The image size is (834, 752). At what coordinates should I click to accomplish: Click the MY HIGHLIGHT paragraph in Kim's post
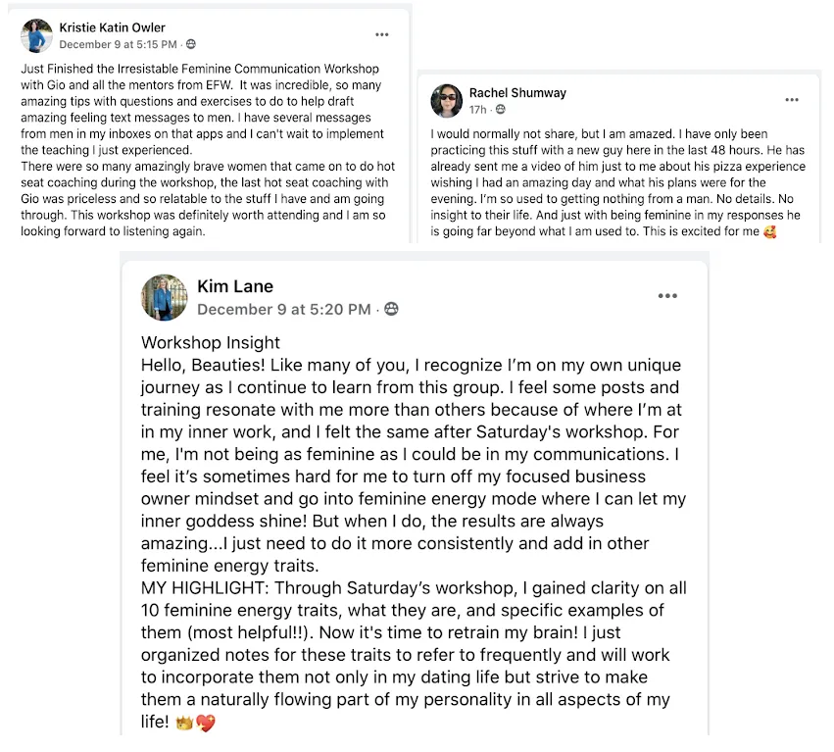[x=414, y=655]
